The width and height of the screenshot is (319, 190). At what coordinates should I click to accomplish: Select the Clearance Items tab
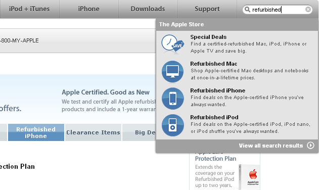pos(93,132)
